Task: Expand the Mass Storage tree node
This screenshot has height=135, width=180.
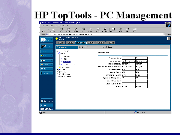Action: click(x=58, y=67)
